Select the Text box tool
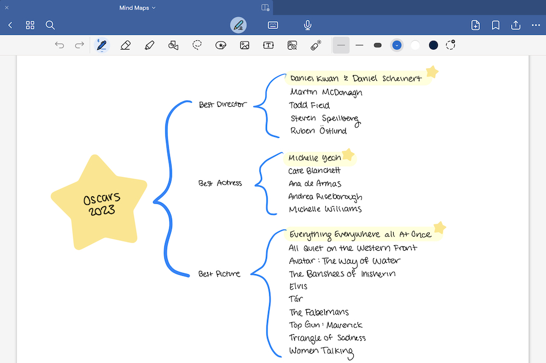This screenshot has height=363, width=546. [269, 45]
